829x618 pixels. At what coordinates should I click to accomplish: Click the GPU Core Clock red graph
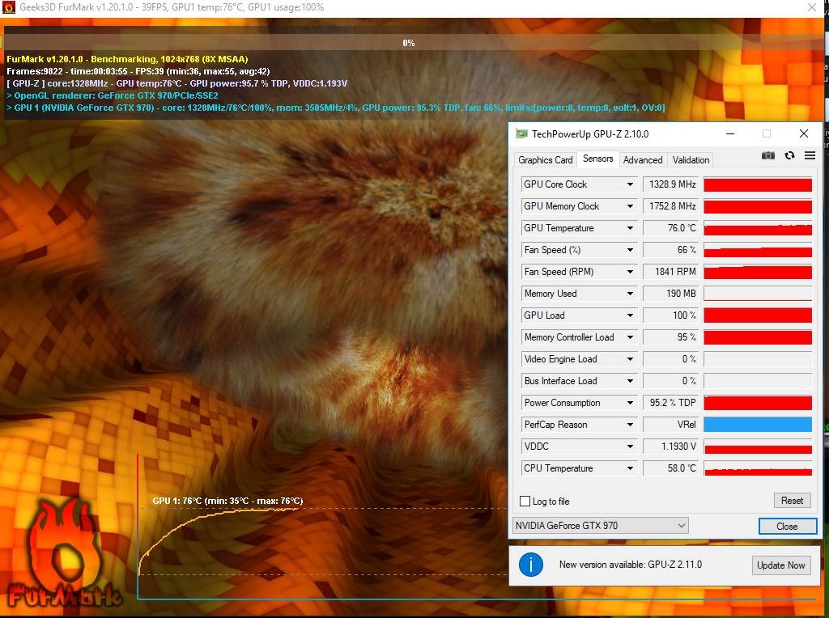[x=758, y=184]
